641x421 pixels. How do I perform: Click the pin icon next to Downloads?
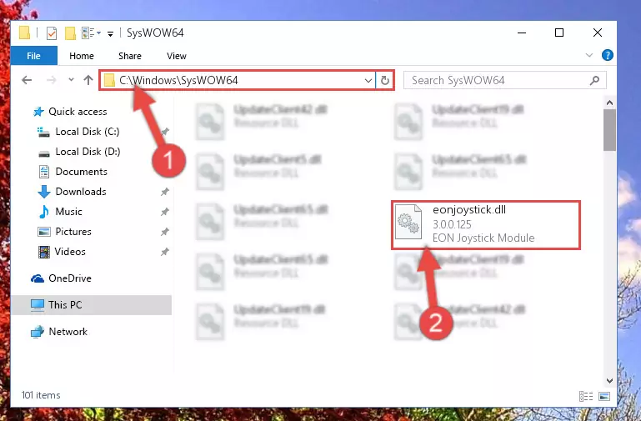point(165,192)
